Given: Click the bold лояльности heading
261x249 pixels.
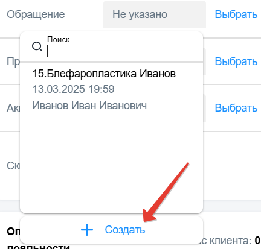Looking at the screenshot, I should pos(39,247).
